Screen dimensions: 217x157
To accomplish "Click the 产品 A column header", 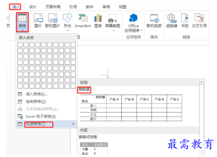I will (x=114, y=99).
